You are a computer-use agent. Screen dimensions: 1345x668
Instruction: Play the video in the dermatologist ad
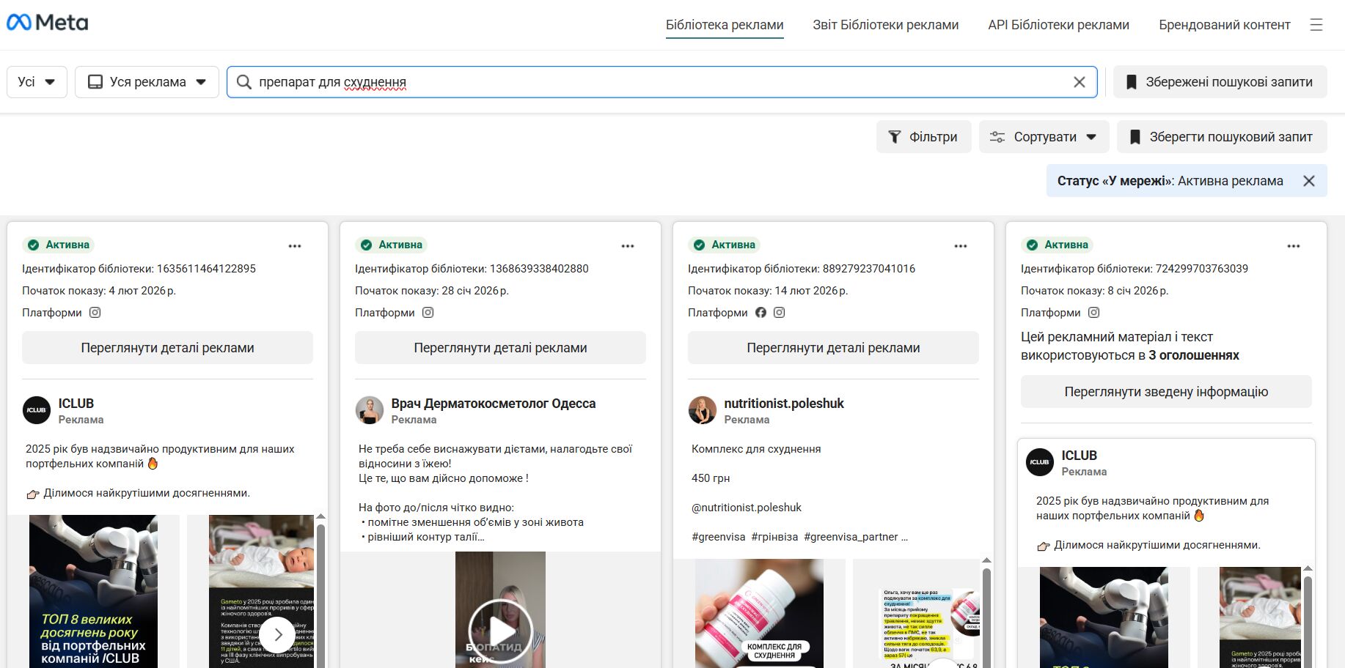tap(501, 632)
